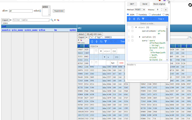Click the detach button

pos(82,34)
